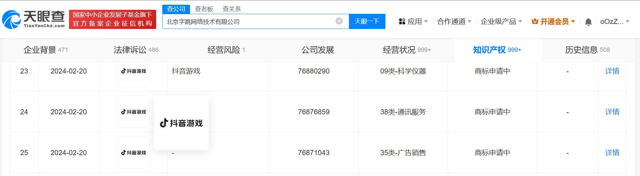Image resolution: width=640 pixels, height=176 pixels.
Task: Select registration number 76876859
Action: click(x=314, y=112)
